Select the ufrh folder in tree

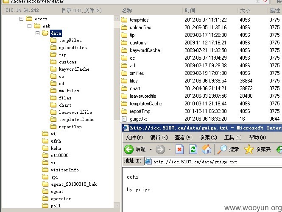pos(56,141)
